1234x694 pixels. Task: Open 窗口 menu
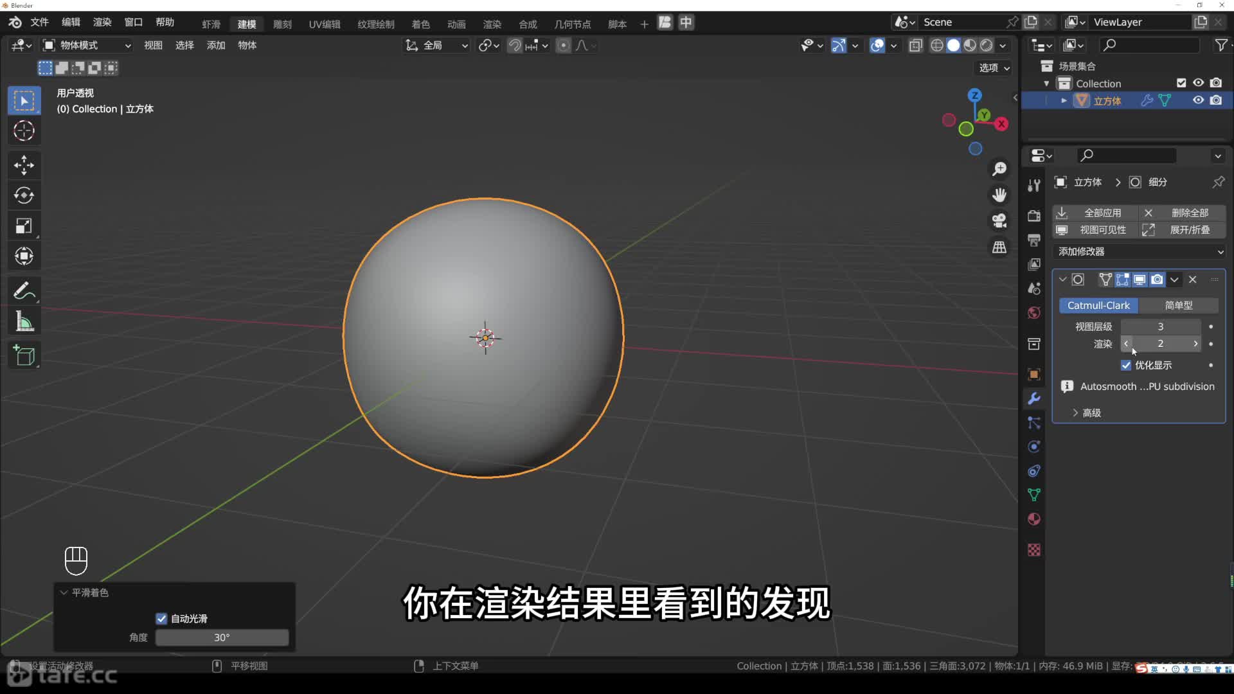[x=133, y=22]
